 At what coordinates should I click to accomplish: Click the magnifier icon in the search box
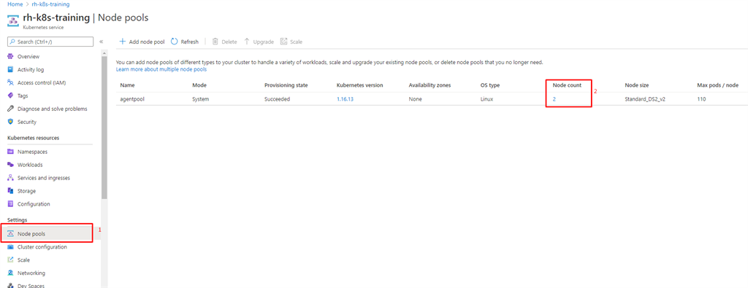[x=13, y=42]
